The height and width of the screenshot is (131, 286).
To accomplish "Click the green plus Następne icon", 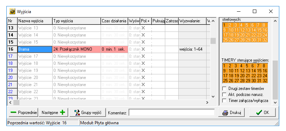I will click(x=62, y=112).
